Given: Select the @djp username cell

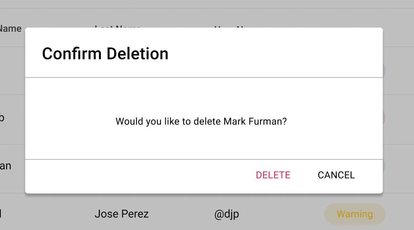Looking at the screenshot, I should pyautogui.click(x=227, y=214).
